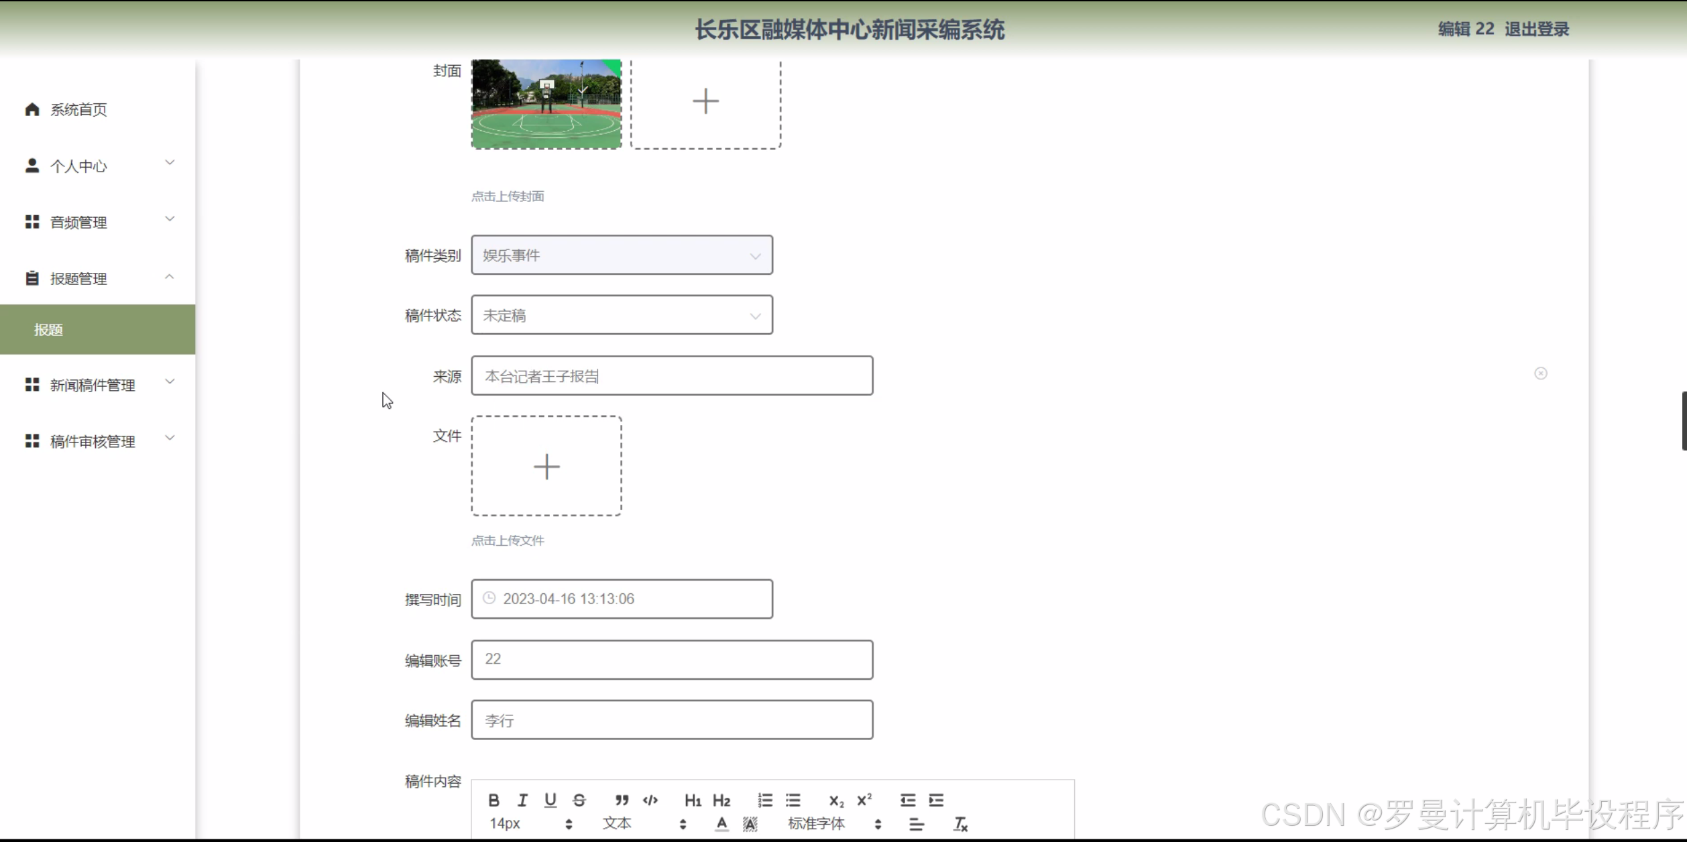This screenshot has height=842, width=1687.
Task: Apply italic formatting in editor
Action: coord(522,800)
